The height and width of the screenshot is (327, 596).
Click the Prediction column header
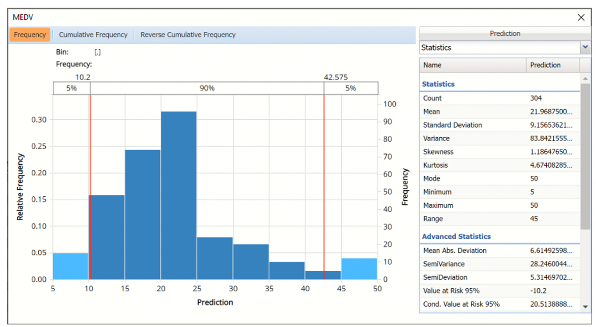pos(552,65)
